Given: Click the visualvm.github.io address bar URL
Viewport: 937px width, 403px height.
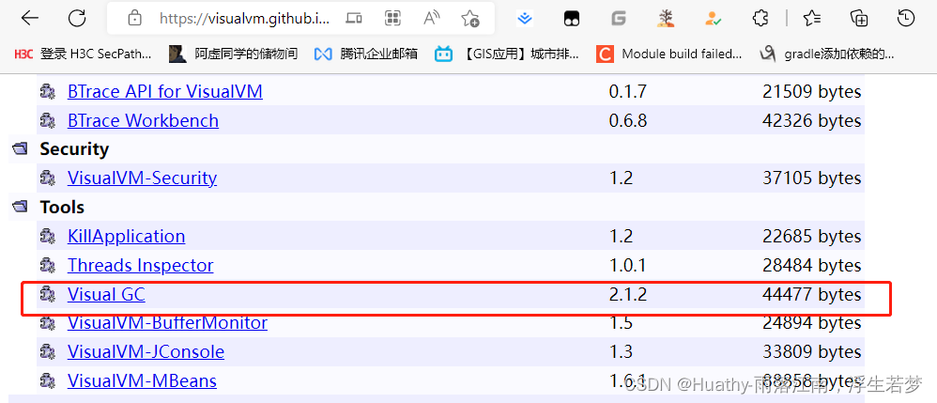Looking at the screenshot, I should pyautogui.click(x=244, y=19).
